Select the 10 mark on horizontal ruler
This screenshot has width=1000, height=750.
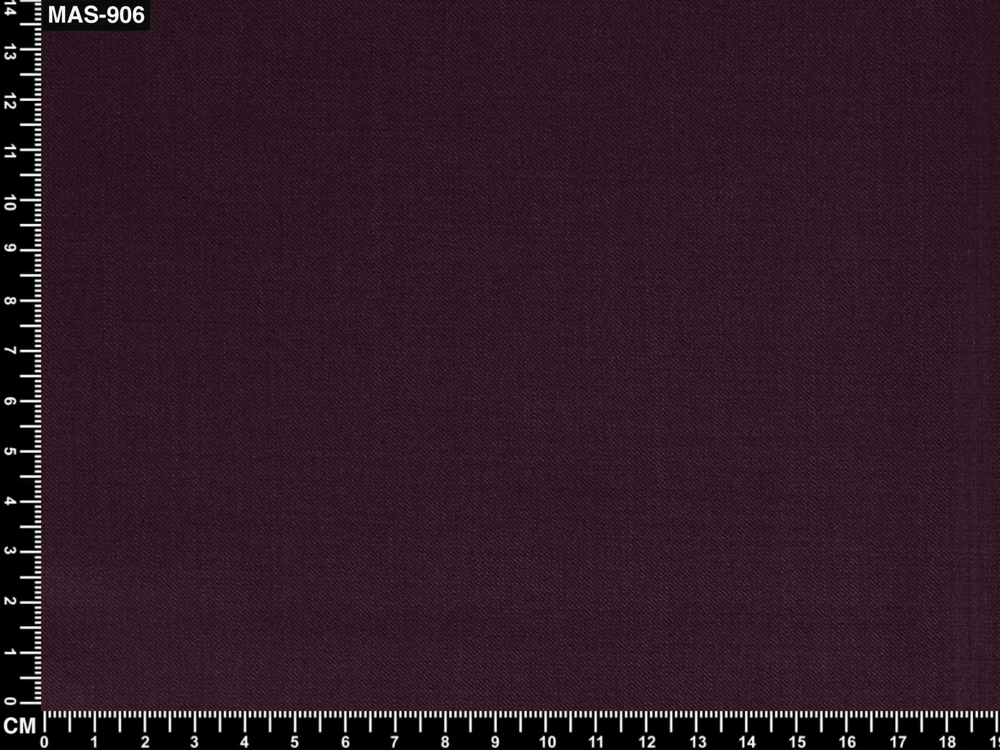pyautogui.click(x=547, y=742)
